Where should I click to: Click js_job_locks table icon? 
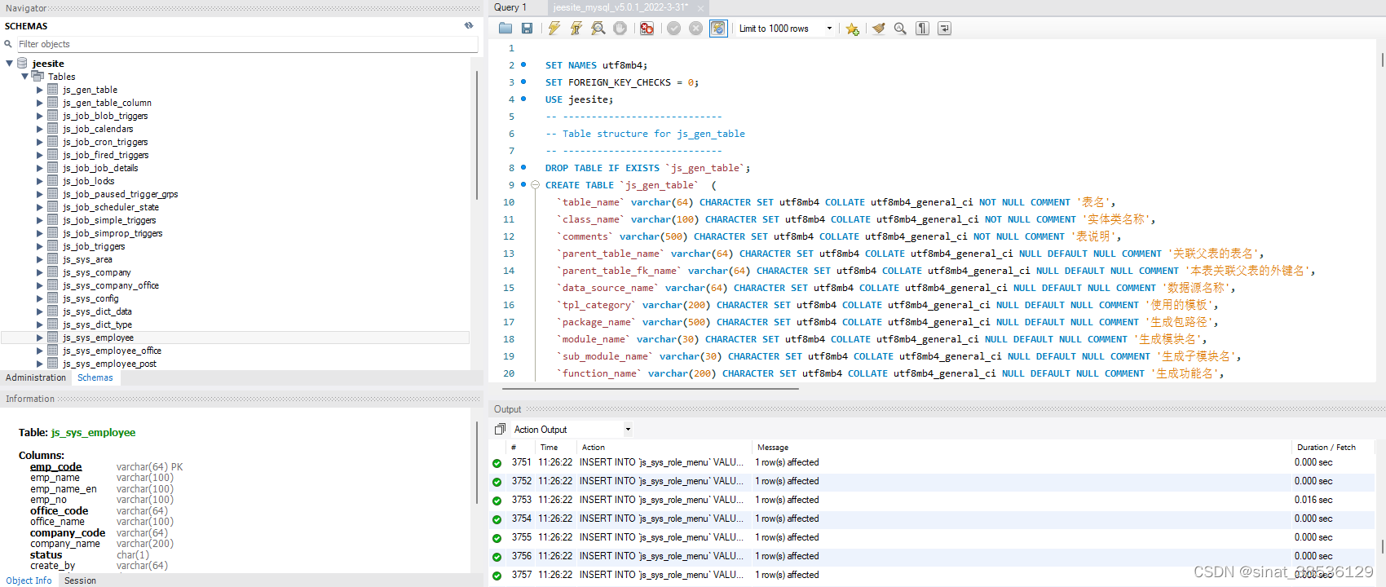tap(53, 181)
